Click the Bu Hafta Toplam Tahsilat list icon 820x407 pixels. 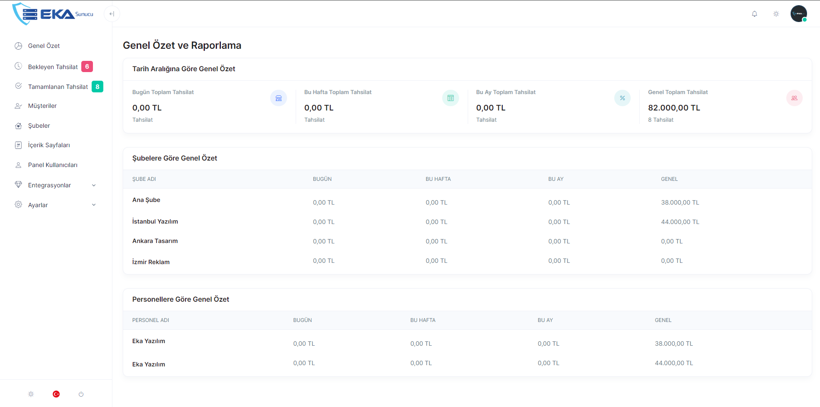[x=450, y=98]
